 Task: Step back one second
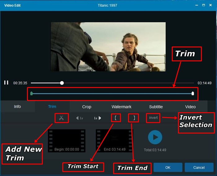pos(79,118)
